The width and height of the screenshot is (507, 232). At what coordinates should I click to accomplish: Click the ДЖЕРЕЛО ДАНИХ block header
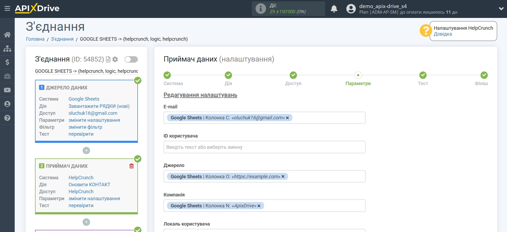click(x=67, y=88)
